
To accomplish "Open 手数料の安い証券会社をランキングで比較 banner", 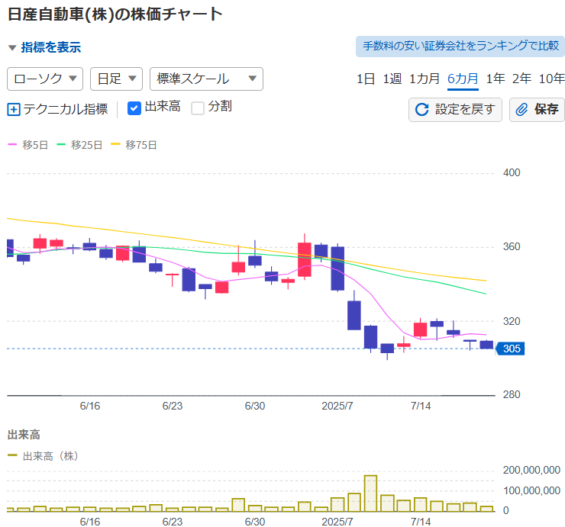I will pyautogui.click(x=460, y=46).
